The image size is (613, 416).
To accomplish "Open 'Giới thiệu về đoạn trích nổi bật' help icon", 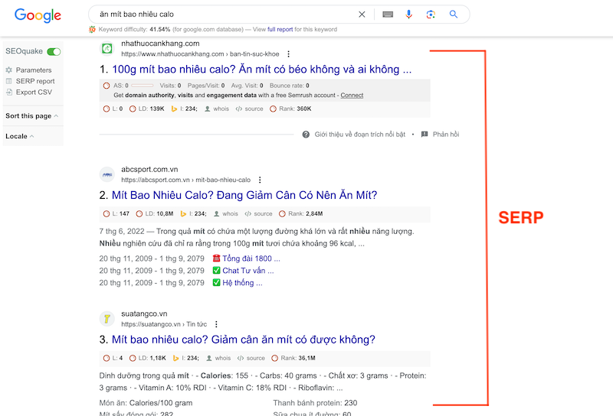I will pyautogui.click(x=306, y=135).
